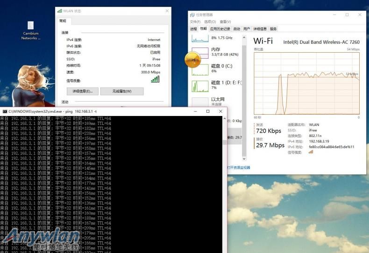Click the signal quality bars icon in WLAN status
Viewport: 369px width, 253px height.
point(155,79)
